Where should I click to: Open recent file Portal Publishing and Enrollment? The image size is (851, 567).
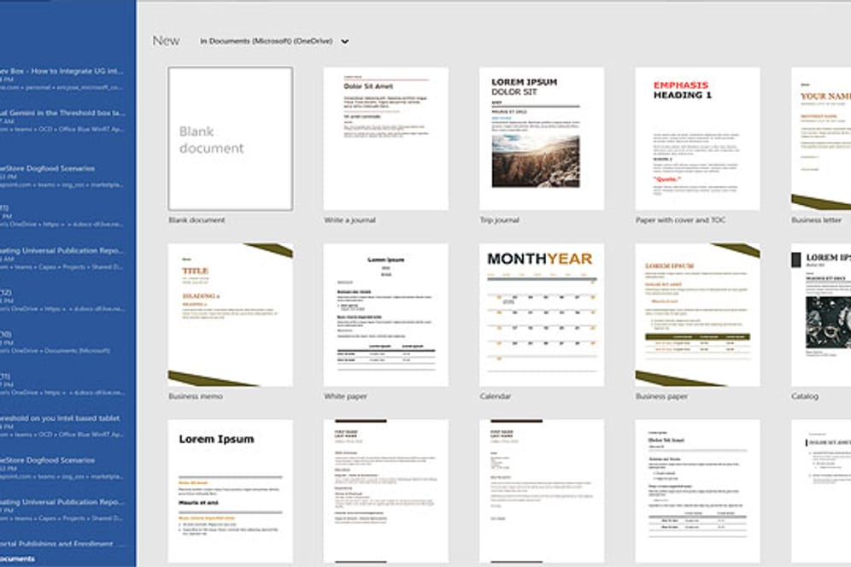56,544
